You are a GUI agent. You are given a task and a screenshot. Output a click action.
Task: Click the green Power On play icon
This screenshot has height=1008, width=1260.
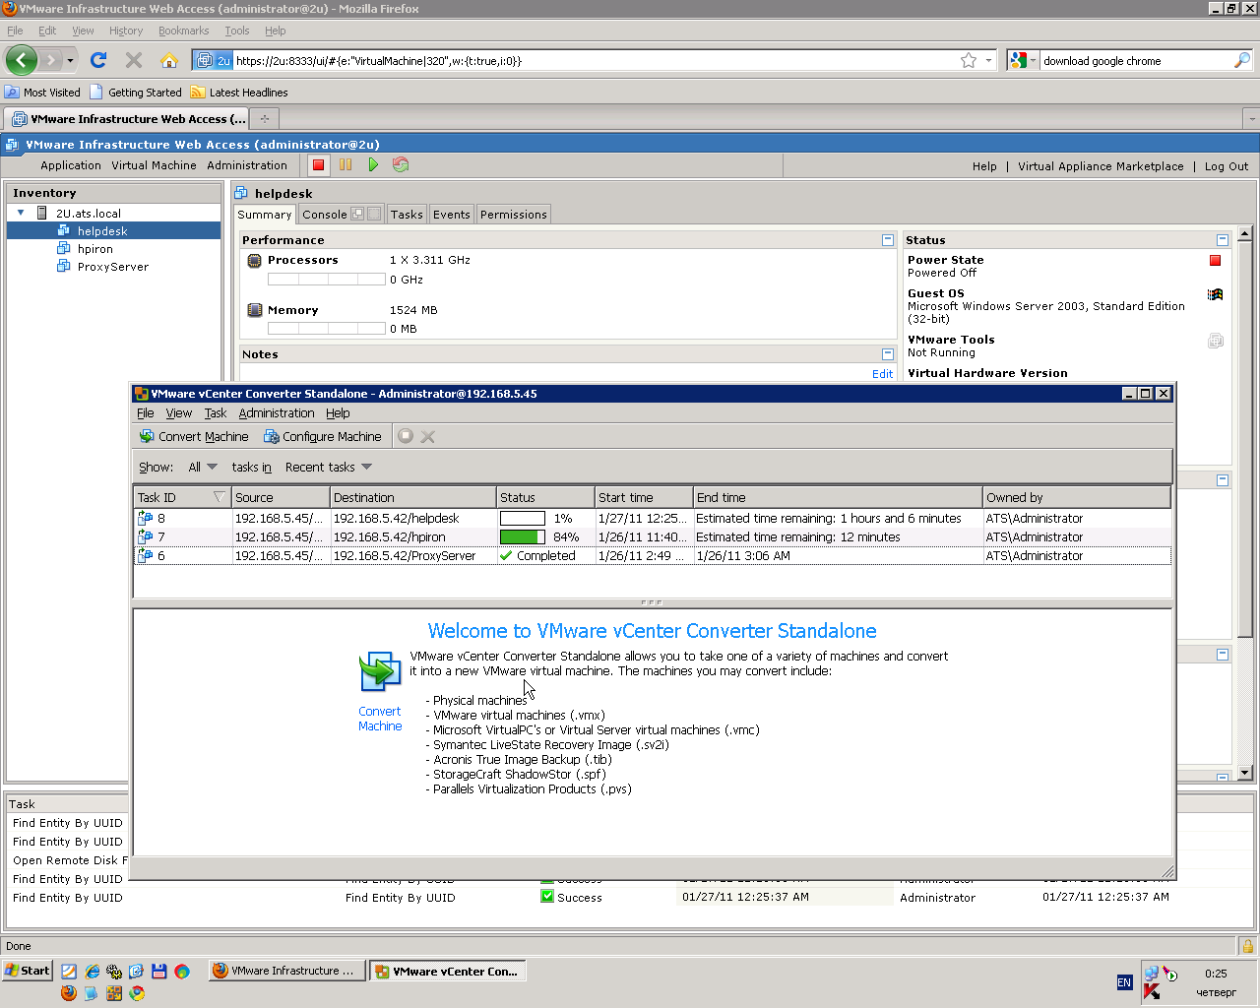(373, 165)
